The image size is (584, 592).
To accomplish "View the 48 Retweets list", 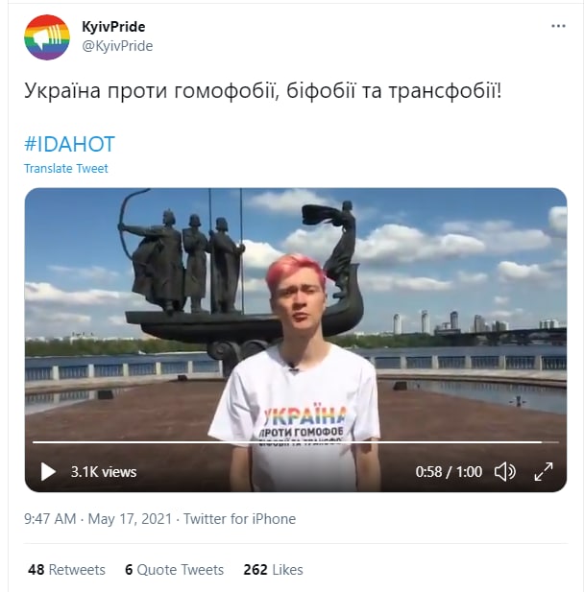I will click(x=66, y=569).
